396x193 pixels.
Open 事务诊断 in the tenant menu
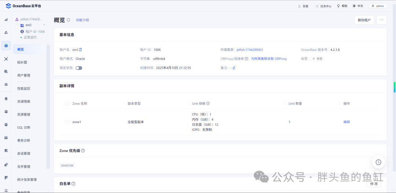pos(24,140)
